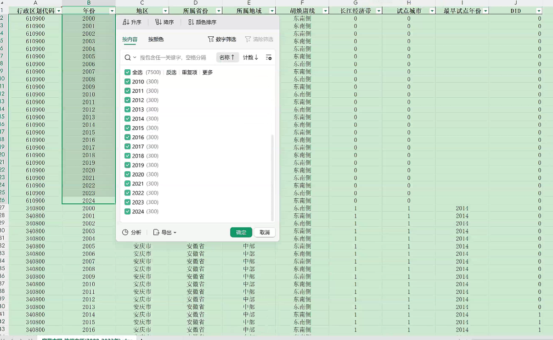Image resolution: width=553 pixels, height=340 pixels.
Task: Sort descending with the 降序 icon
Action: [158, 22]
